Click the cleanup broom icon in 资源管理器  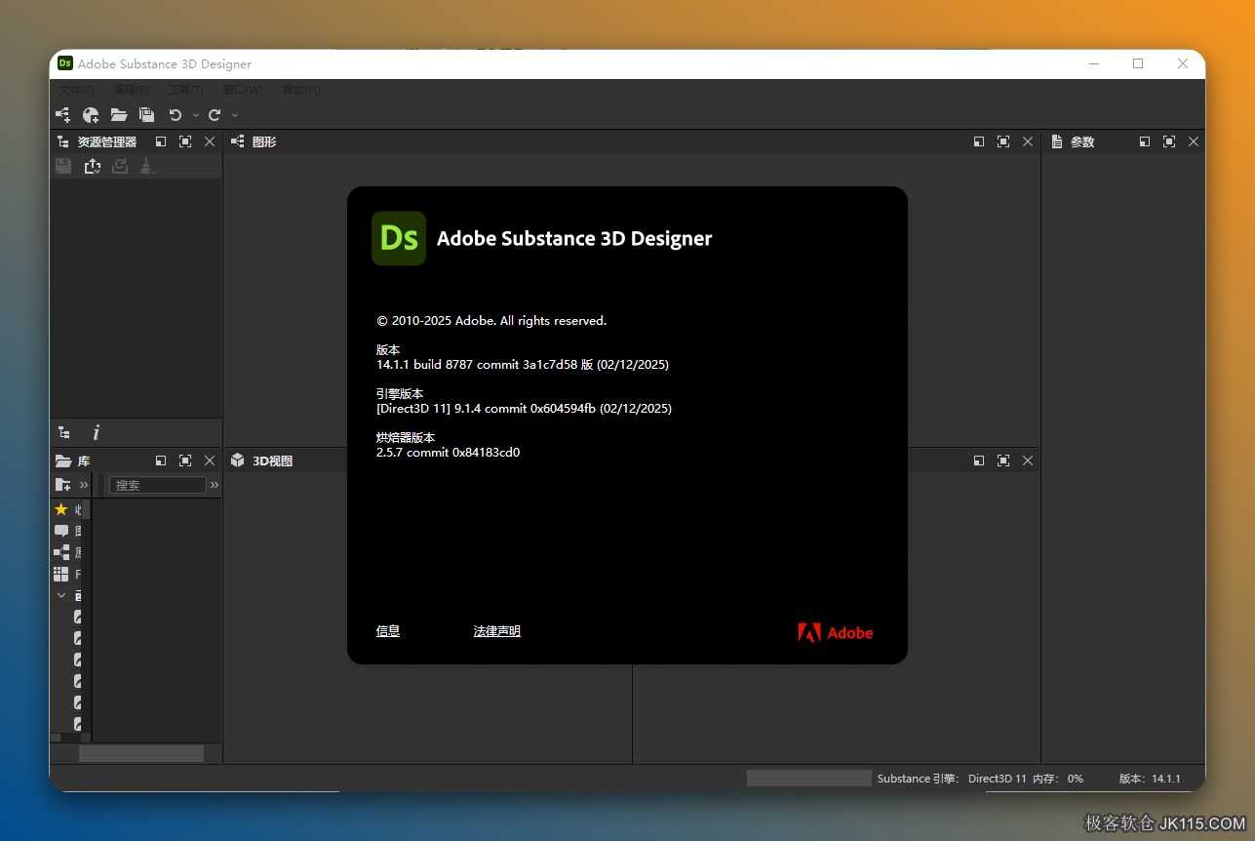click(147, 166)
